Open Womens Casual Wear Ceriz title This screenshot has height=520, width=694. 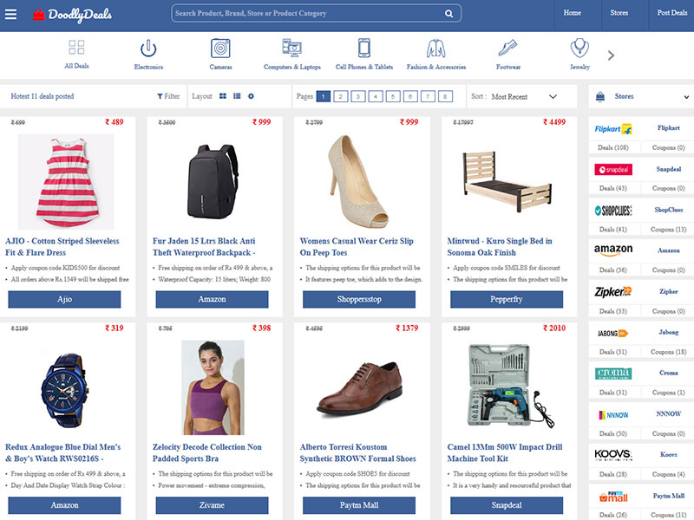(x=357, y=247)
